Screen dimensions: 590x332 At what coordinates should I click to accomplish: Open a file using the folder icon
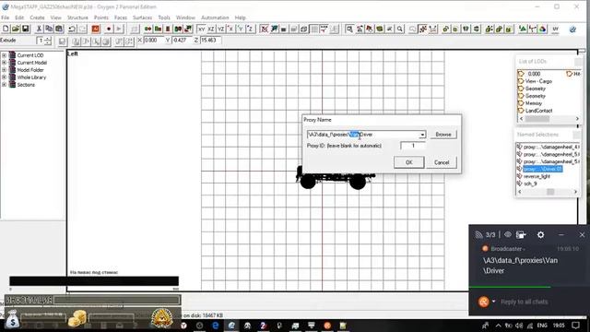[x=16, y=29]
